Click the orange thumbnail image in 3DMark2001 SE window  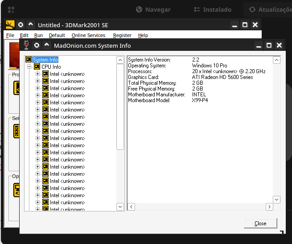click(x=14, y=56)
